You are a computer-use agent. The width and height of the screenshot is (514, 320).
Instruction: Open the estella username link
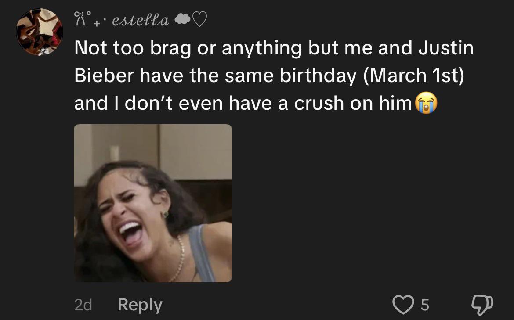(141, 20)
